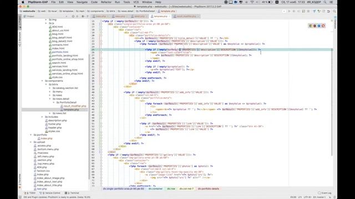Toggle the Project tool window side tab
The height and width of the screenshot is (199, 355).
tap(20, 22)
